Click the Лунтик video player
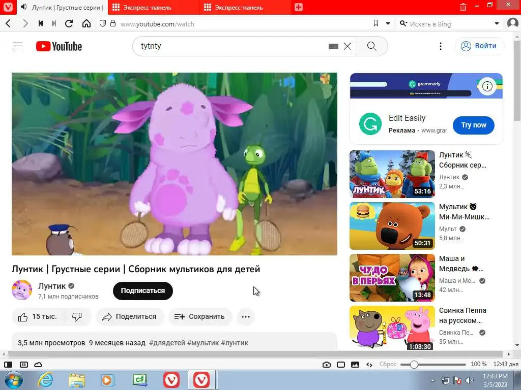 pos(175,164)
